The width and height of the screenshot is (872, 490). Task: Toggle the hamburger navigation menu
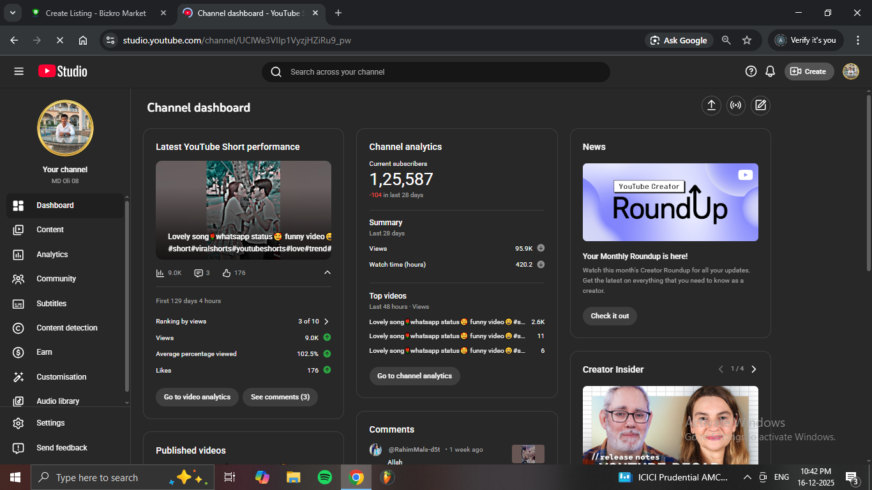point(19,71)
